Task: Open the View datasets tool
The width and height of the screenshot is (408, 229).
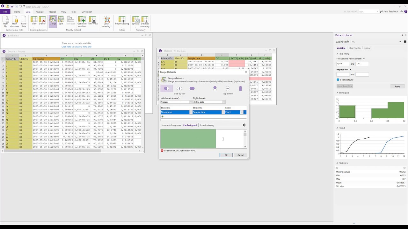Action: coord(34,21)
